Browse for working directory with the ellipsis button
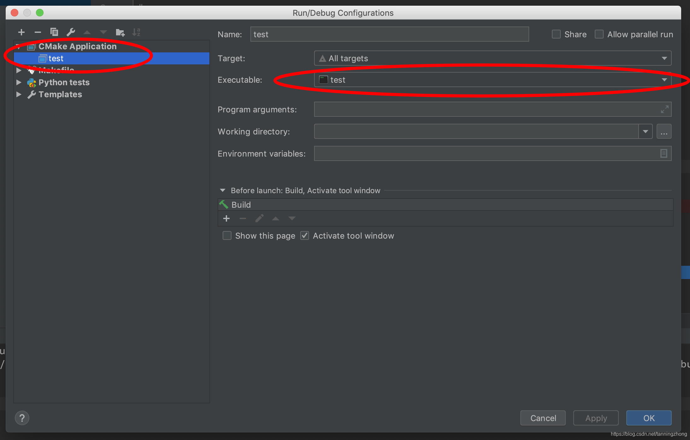 click(x=664, y=132)
